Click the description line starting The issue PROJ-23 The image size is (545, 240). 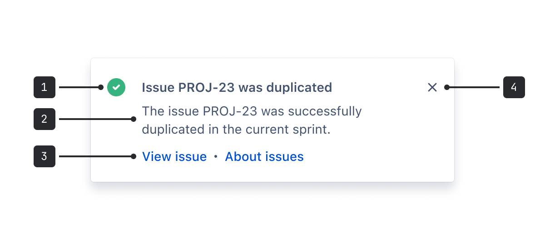252,111
